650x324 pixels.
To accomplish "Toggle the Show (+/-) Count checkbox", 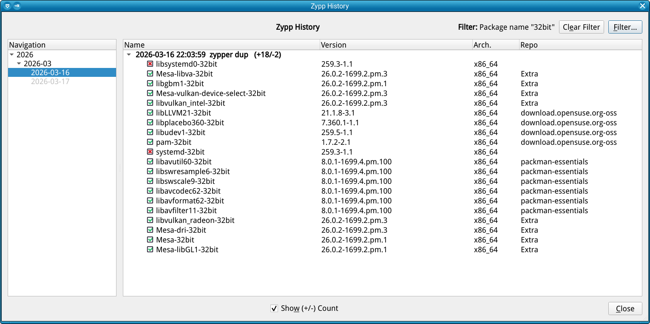I will (274, 308).
